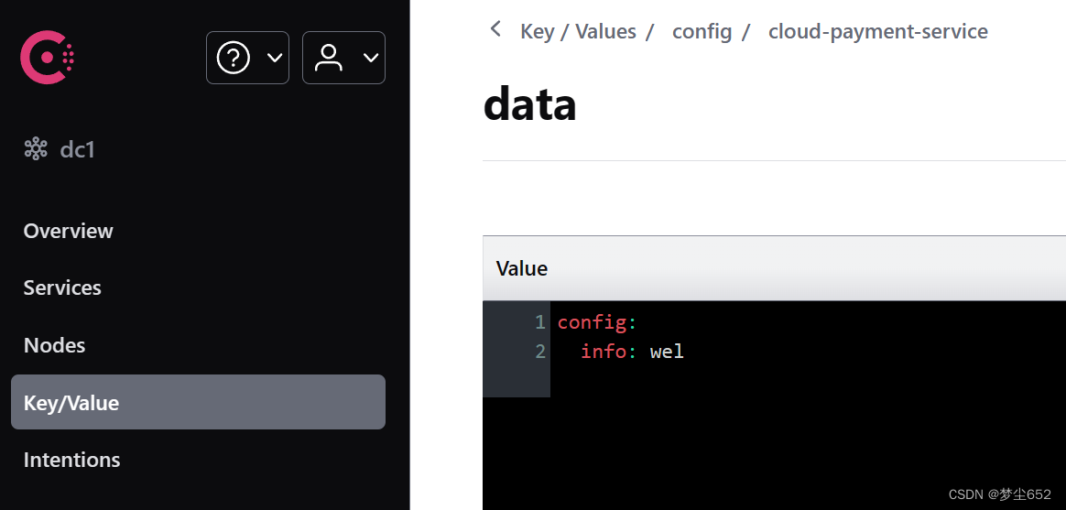This screenshot has height=510, width=1066.
Task: Expand the Help dropdown chevron
Action: click(275, 58)
